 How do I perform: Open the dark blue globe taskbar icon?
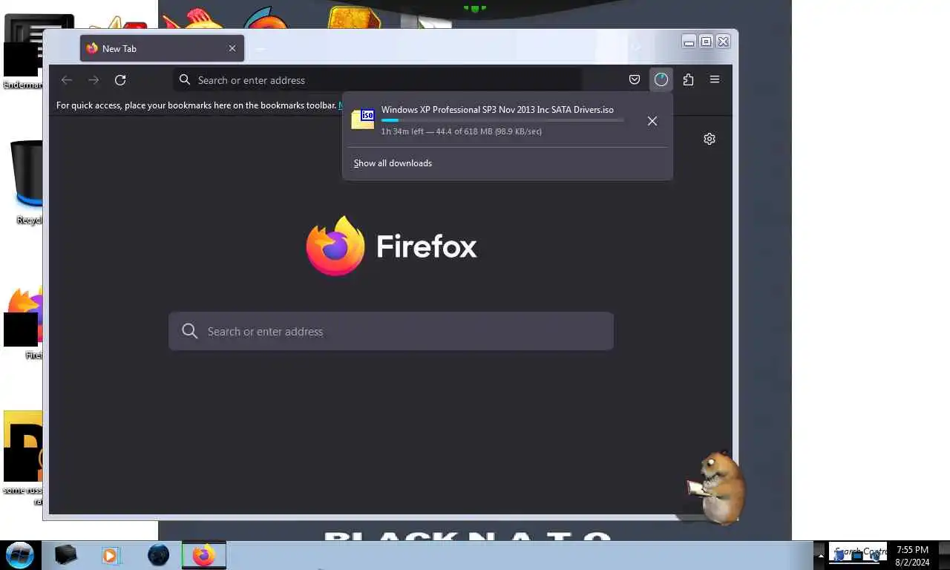158,555
